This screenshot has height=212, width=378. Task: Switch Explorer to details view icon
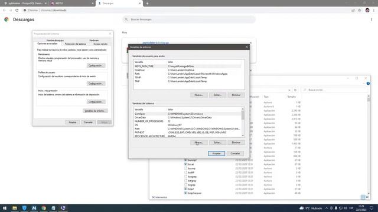pyautogui.click(x=363, y=197)
